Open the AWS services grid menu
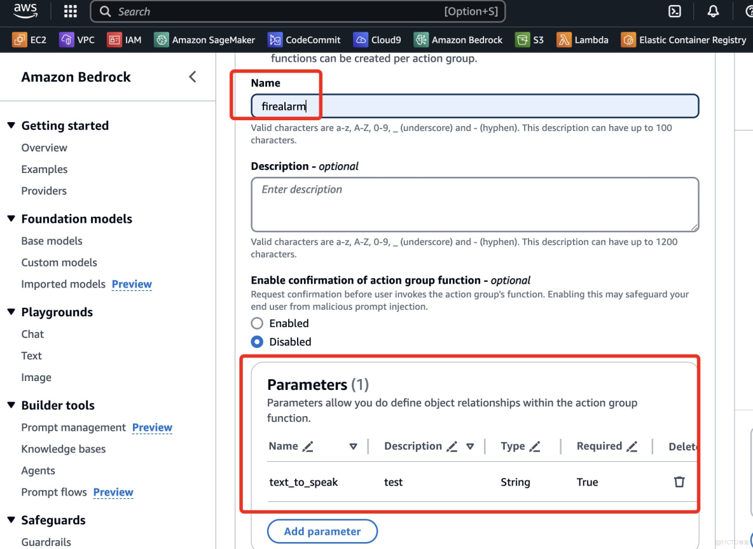The width and height of the screenshot is (753, 549). click(71, 11)
